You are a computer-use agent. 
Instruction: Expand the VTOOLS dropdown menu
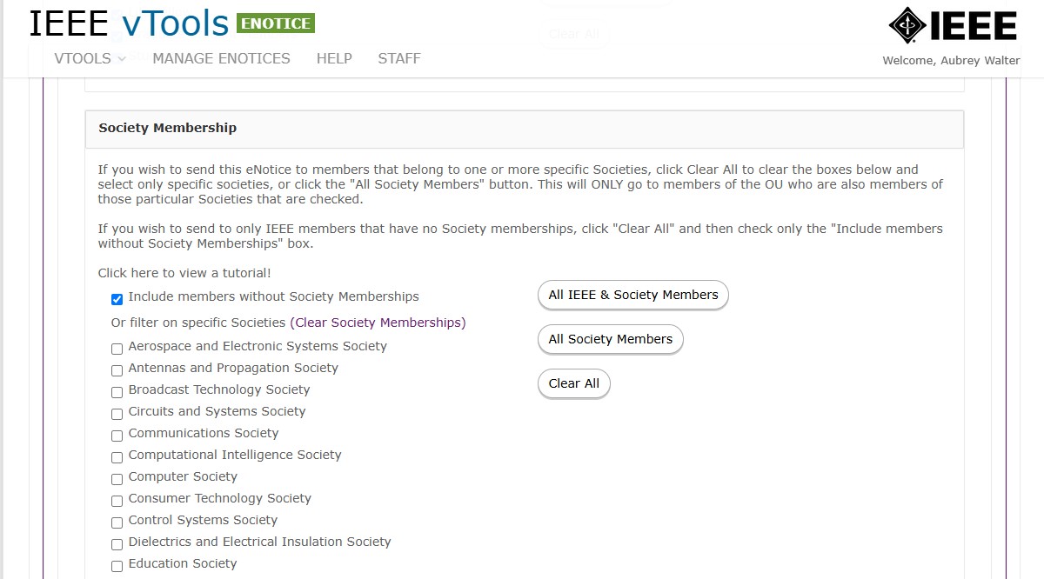coord(90,58)
